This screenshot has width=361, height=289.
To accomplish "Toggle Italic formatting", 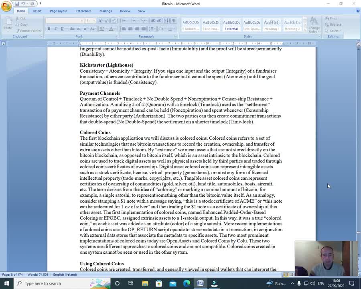I will coord(55,29).
